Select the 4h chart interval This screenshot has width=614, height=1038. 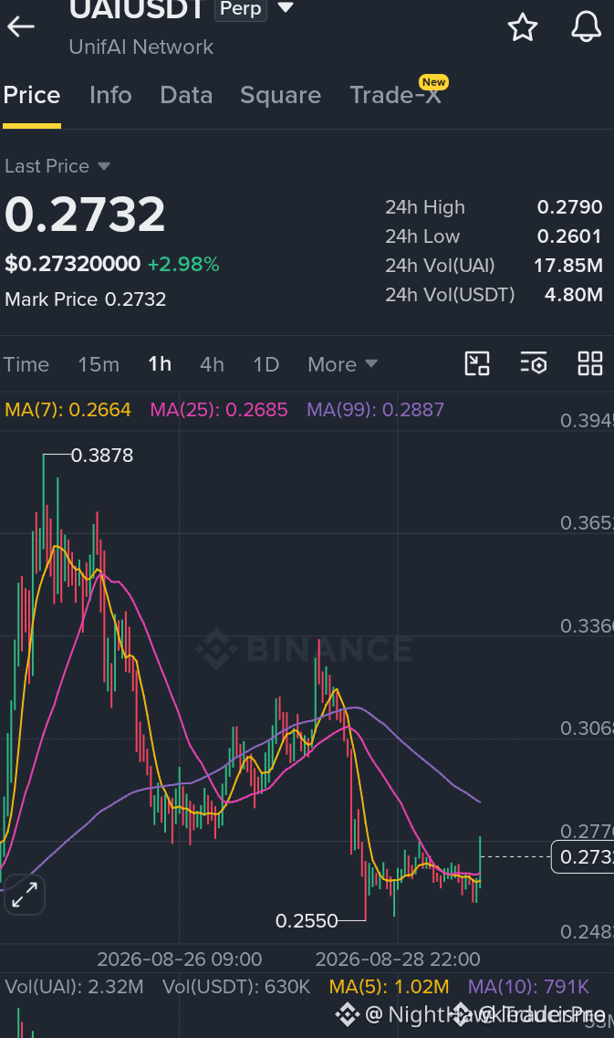[x=212, y=365]
